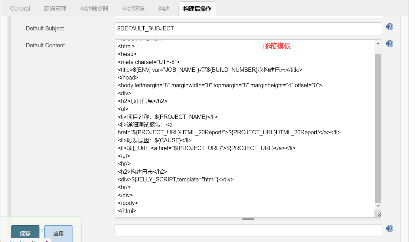This screenshot has height=242, width=416.
Task: Click the <html> opening line
Action: click(126, 46)
